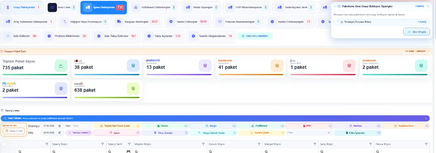Tick the select-all checkbox in table header
This screenshot has height=153, width=436.
coord(5,144)
